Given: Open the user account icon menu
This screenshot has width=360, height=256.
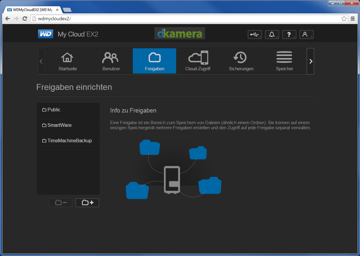Looking at the screenshot, I should pos(306,35).
